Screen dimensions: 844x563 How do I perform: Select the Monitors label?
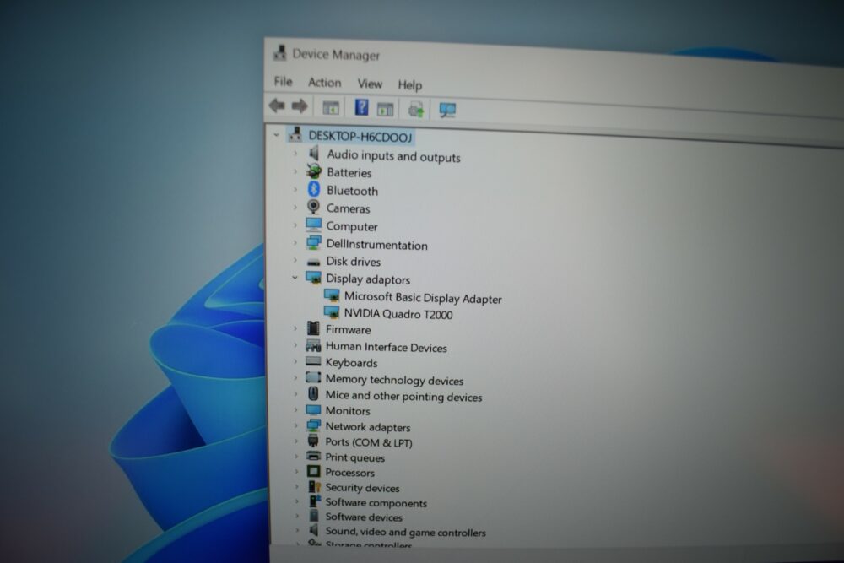pos(348,411)
